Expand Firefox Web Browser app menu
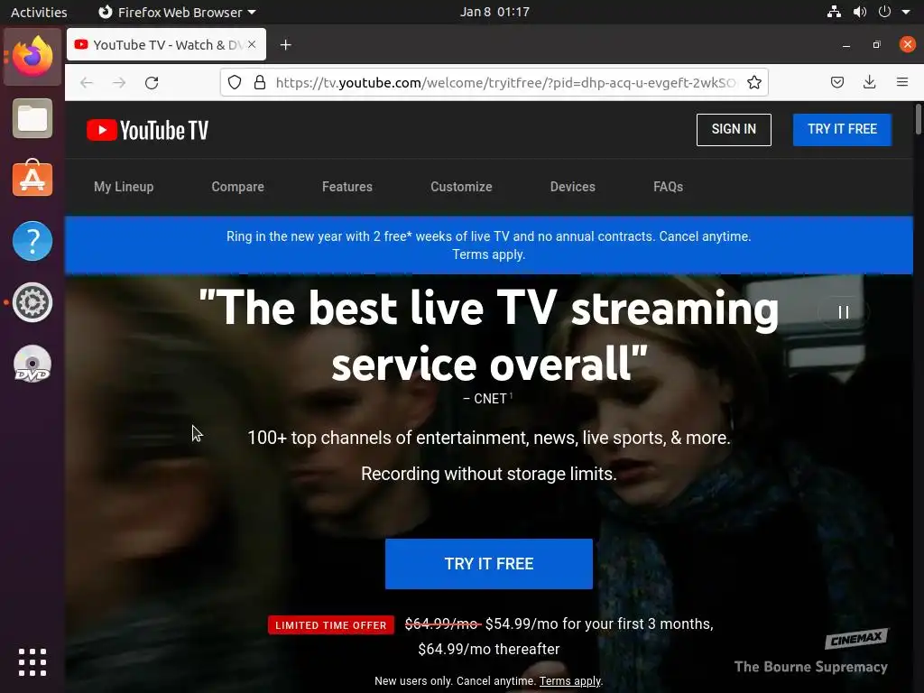This screenshot has width=924, height=693. click(177, 12)
